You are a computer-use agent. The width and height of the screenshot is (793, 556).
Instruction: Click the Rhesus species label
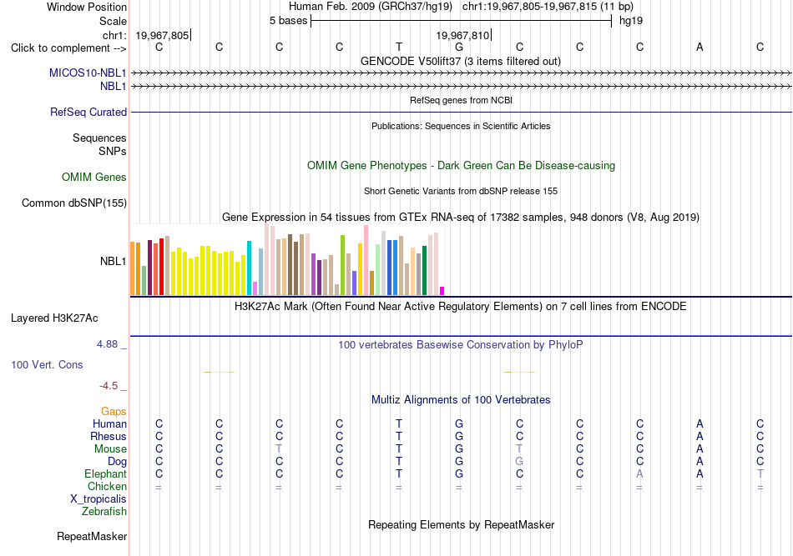pyautogui.click(x=109, y=436)
